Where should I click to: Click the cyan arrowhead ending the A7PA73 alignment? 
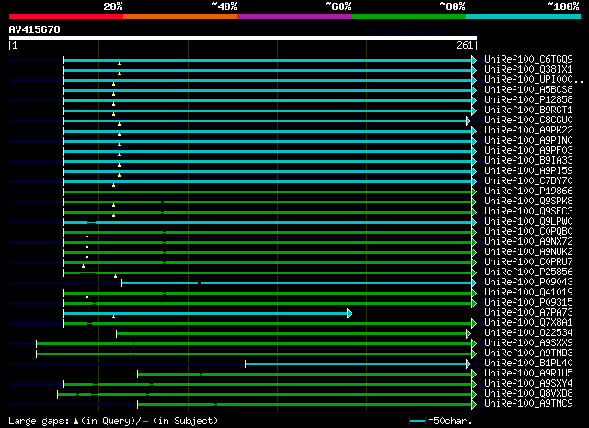[x=350, y=313]
